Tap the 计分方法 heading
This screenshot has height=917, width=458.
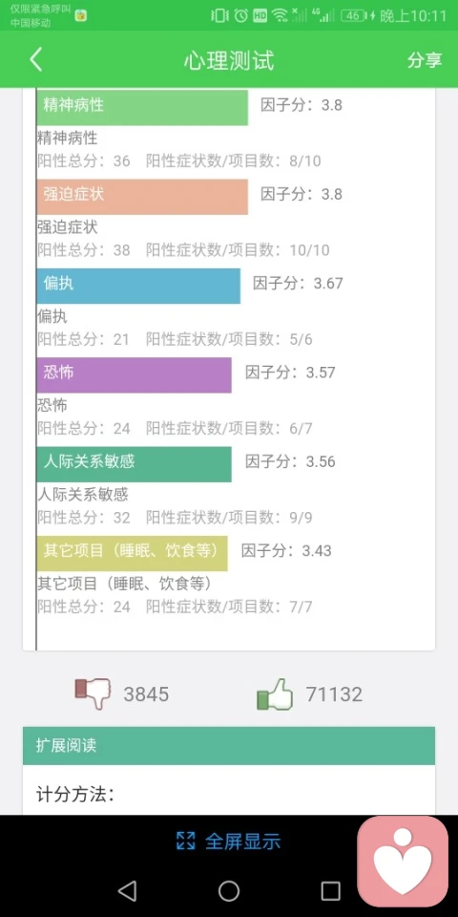[x=75, y=794]
